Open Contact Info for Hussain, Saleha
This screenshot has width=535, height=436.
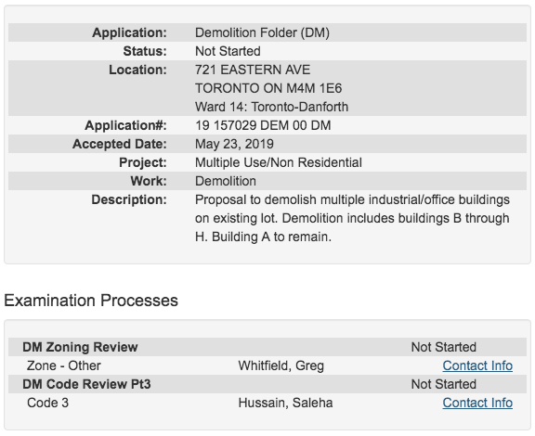(477, 403)
